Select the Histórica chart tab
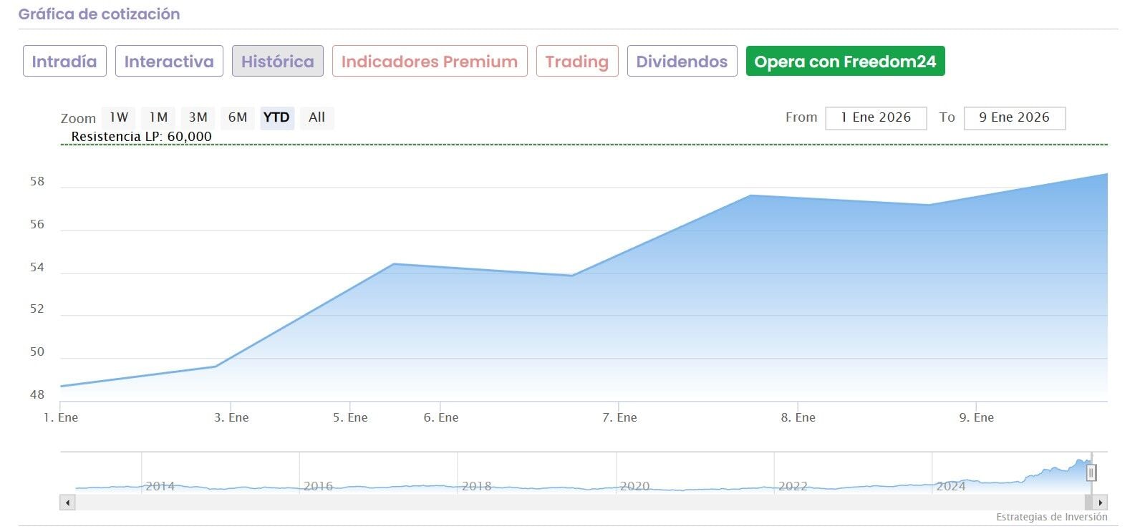 pos(277,62)
